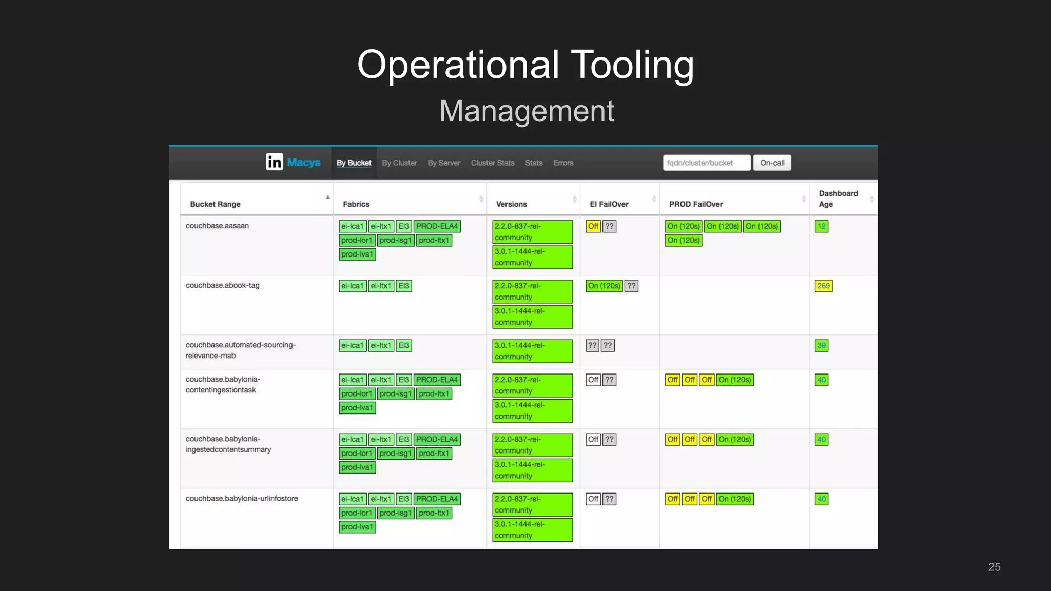Click PROD-ELA4 fabric tag in aasaan row
This screenshot has height=591, width=1051.
point(437,226)
